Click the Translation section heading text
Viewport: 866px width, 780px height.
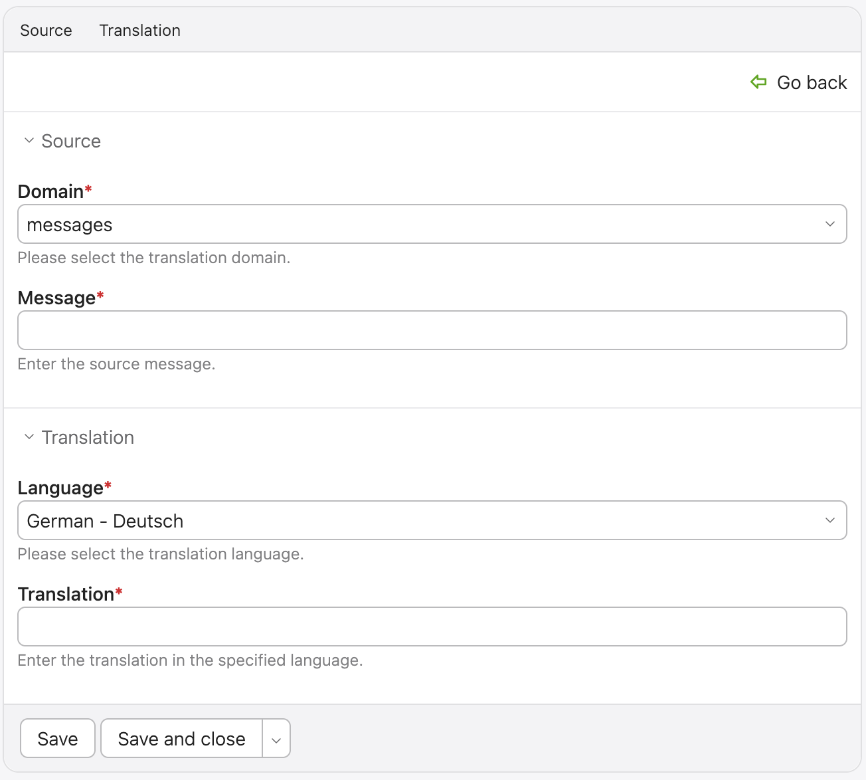[88, 437]
